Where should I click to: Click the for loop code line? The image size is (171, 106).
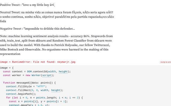pos(44,98)
